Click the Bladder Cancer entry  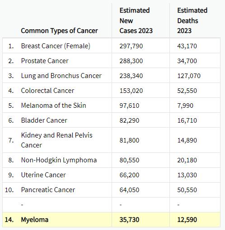pos(44,120)
